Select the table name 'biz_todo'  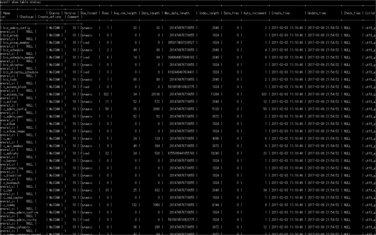[10, 79]
